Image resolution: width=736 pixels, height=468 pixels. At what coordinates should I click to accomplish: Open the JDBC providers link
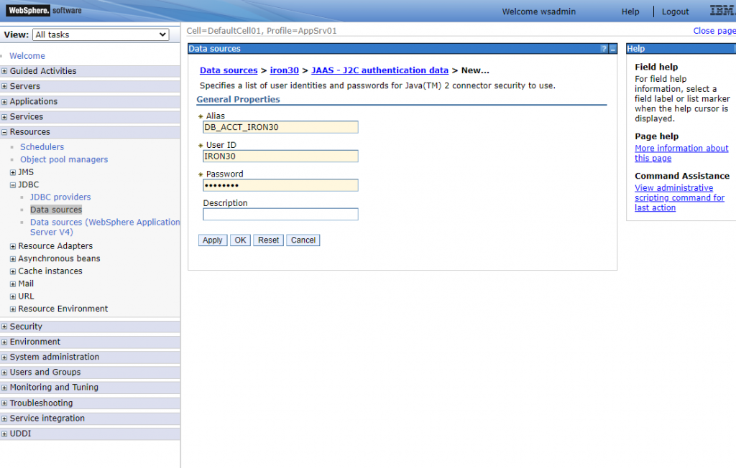point(60,197)
